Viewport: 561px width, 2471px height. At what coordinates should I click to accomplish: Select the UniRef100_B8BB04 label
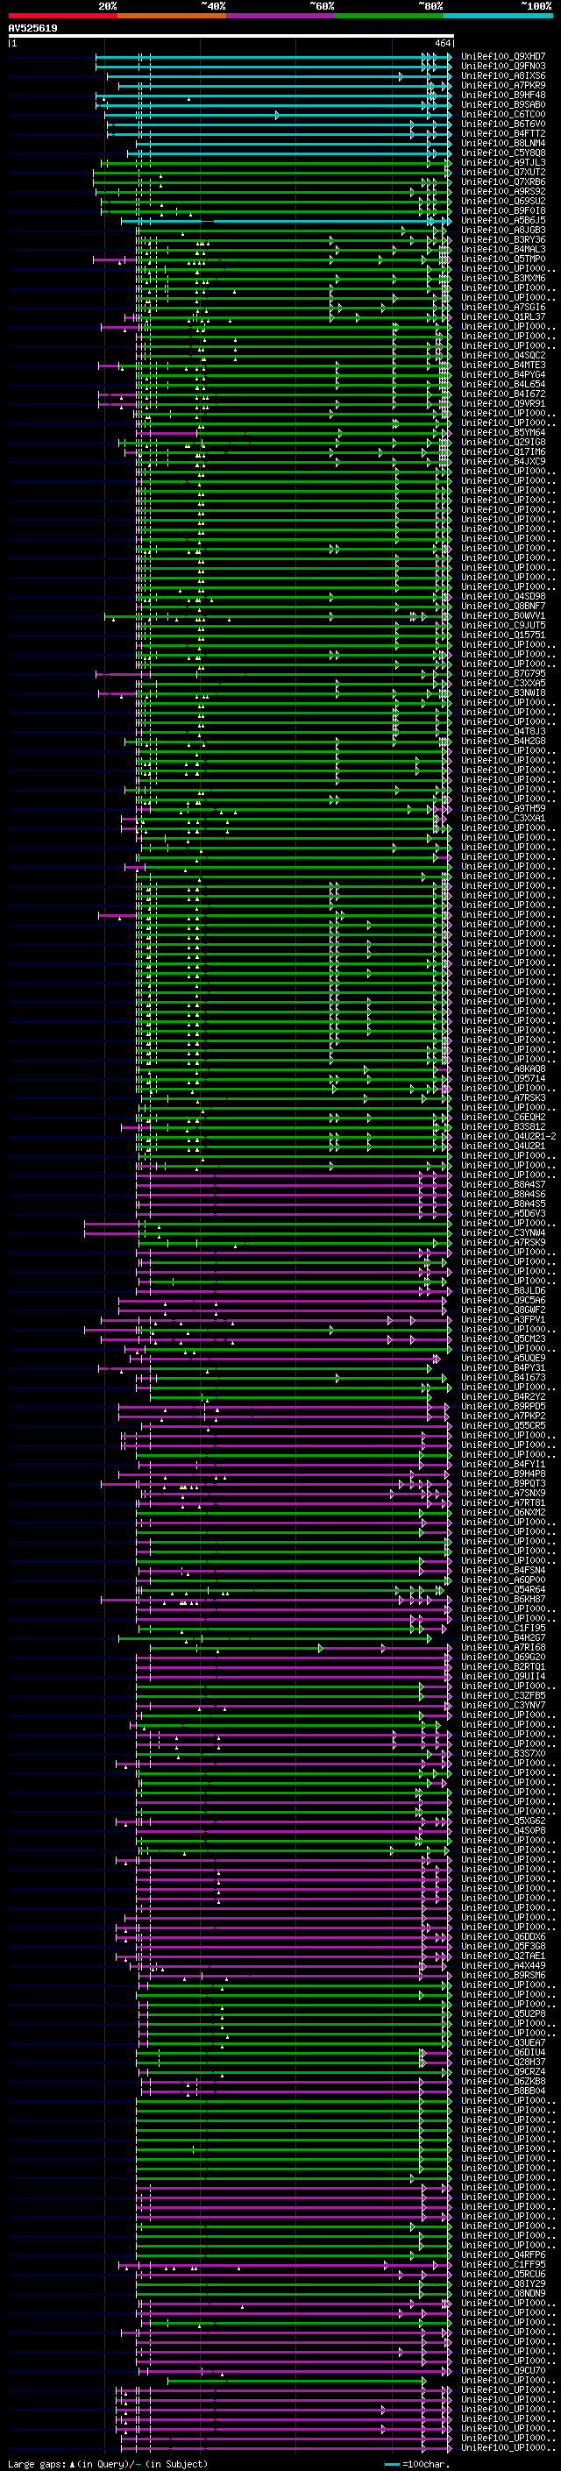click(503, 2091)
